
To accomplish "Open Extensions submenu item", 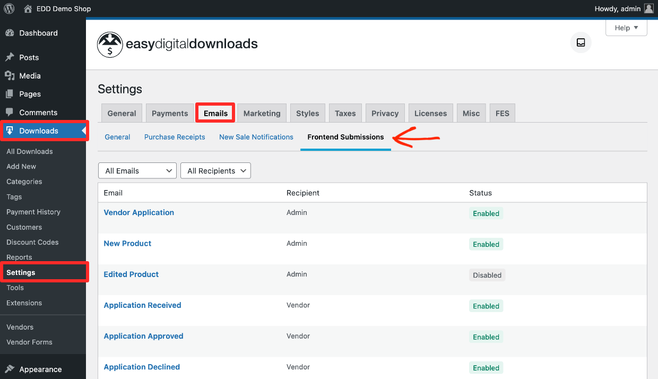I will (x=24, y=303).
